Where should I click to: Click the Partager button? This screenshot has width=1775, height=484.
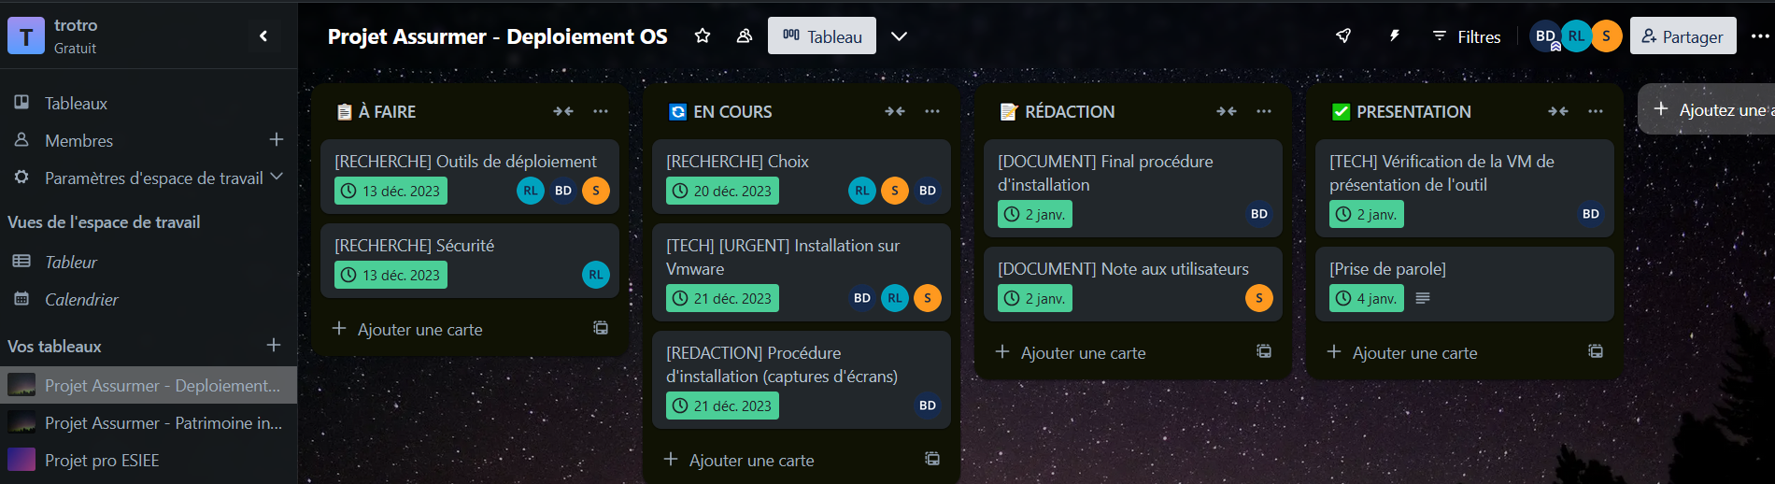pyautogui.click(x=1683, y=36)
